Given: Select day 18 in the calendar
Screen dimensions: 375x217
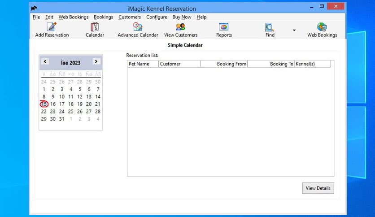Looking at the screenshot, I should point(71,104).
